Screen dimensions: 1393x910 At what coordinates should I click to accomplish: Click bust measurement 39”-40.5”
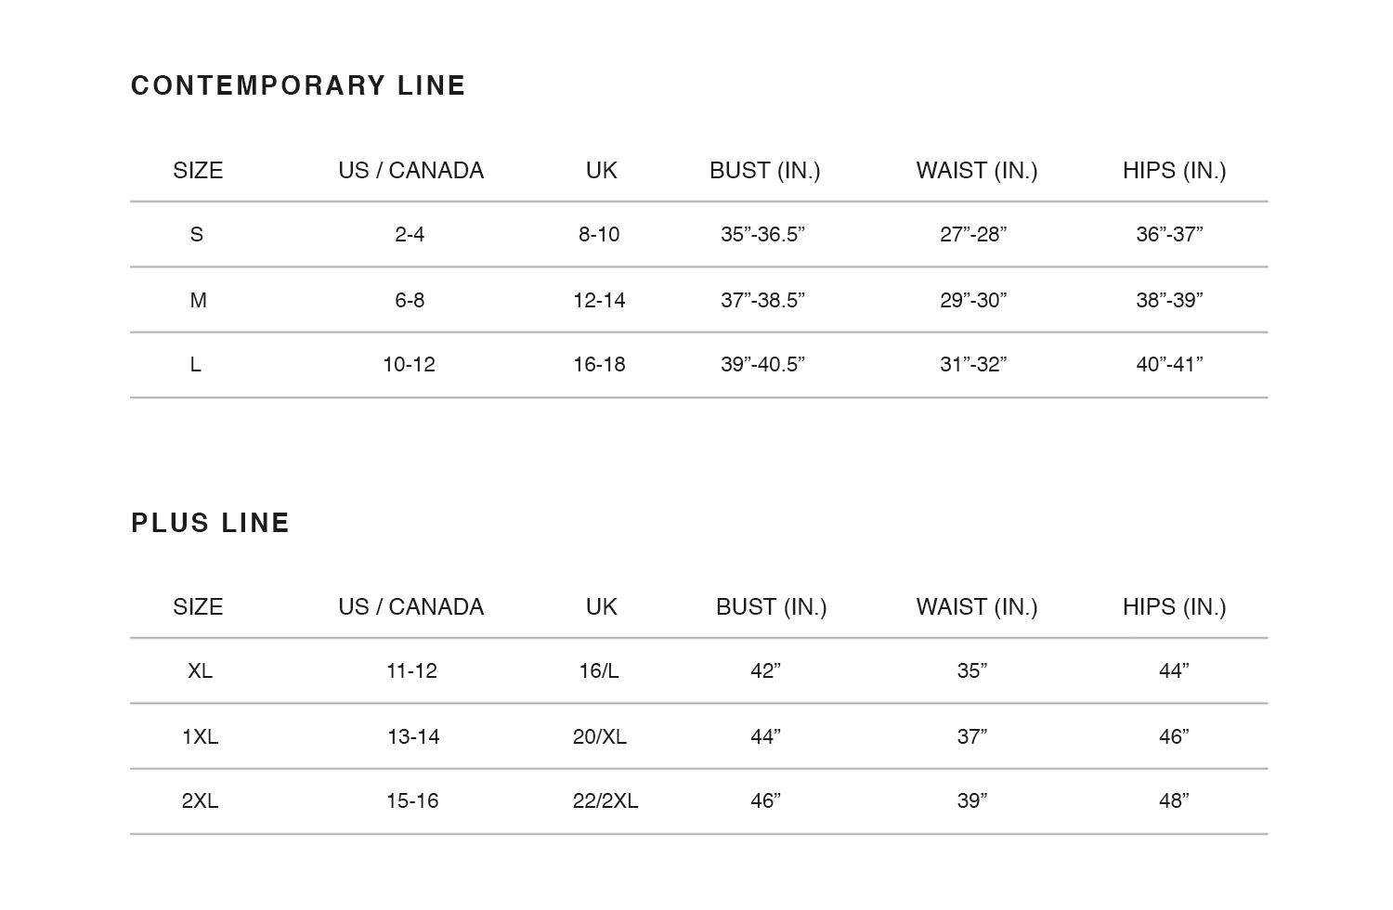pos(762,365)
